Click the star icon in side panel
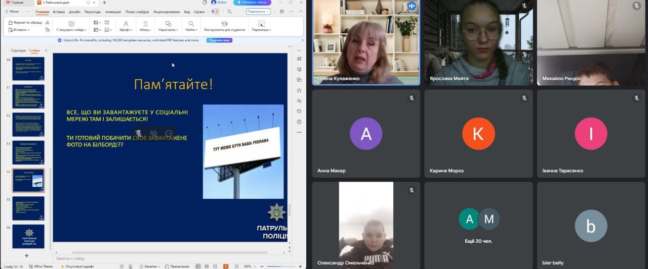This screenshot has height=269, width=648. [299, 90]
